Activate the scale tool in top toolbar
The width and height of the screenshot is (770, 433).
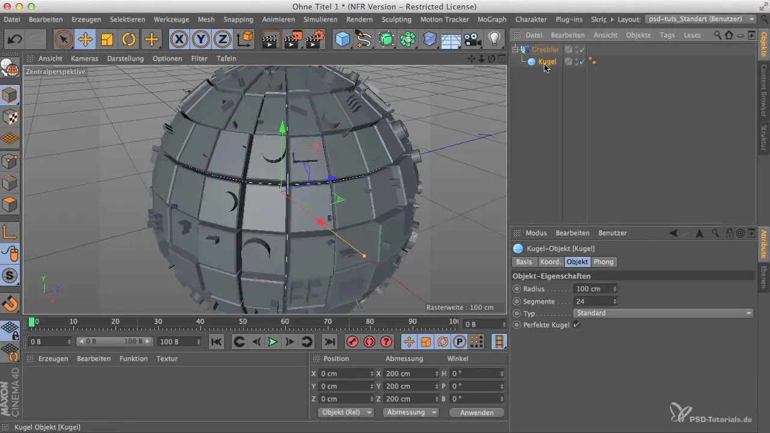pos(107,40)
